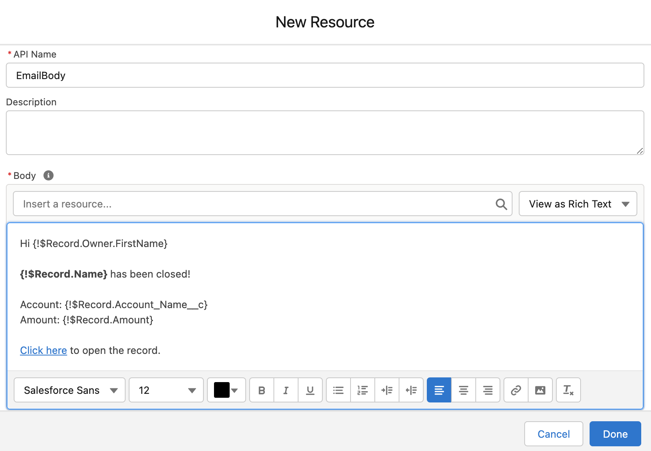Image resolution: width=651 pixels, height=451 pixels.
Task: Enable center text alignment
Action: [x=463, y=390]
